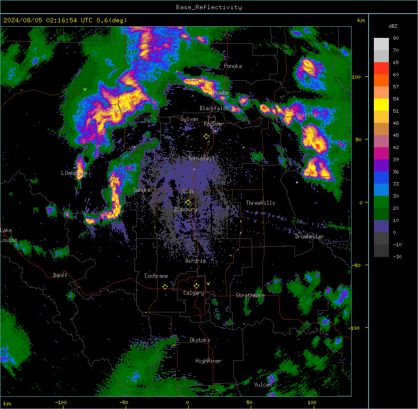This screenshot has width=418, height=409.
Task: Click the Okotoks city label
Action: tap(200, 340)
